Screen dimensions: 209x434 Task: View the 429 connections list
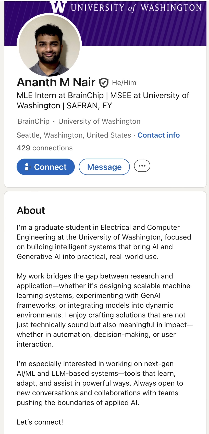45,148
